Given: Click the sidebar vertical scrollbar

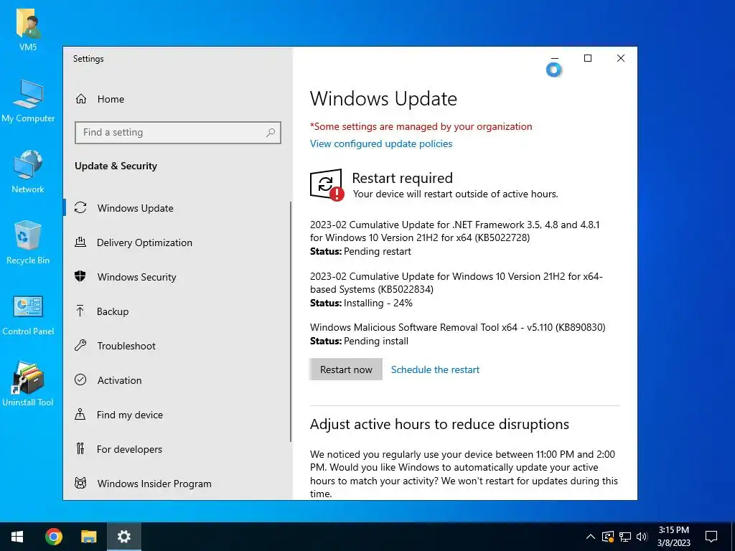Looking at the screenshot, I should 291,321.
